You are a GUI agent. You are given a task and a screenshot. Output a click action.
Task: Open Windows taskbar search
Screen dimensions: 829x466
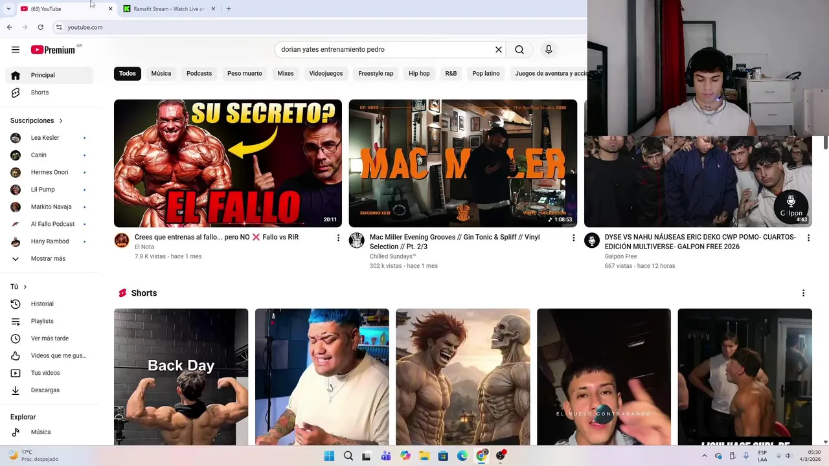click(348, 456)
